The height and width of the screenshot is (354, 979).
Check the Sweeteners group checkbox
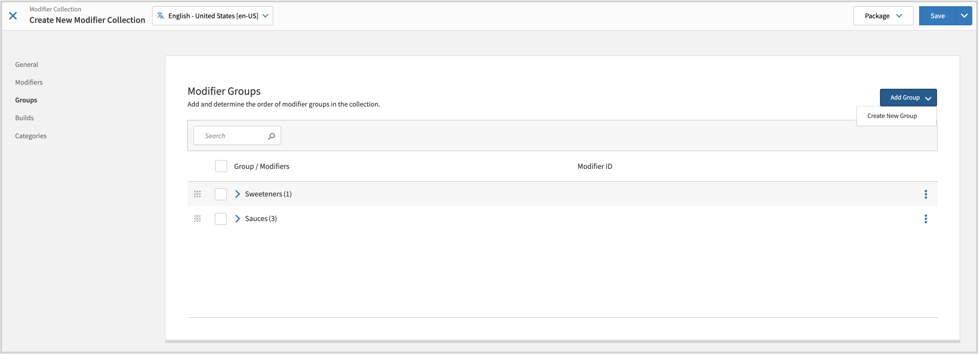(x=221, y=194)
